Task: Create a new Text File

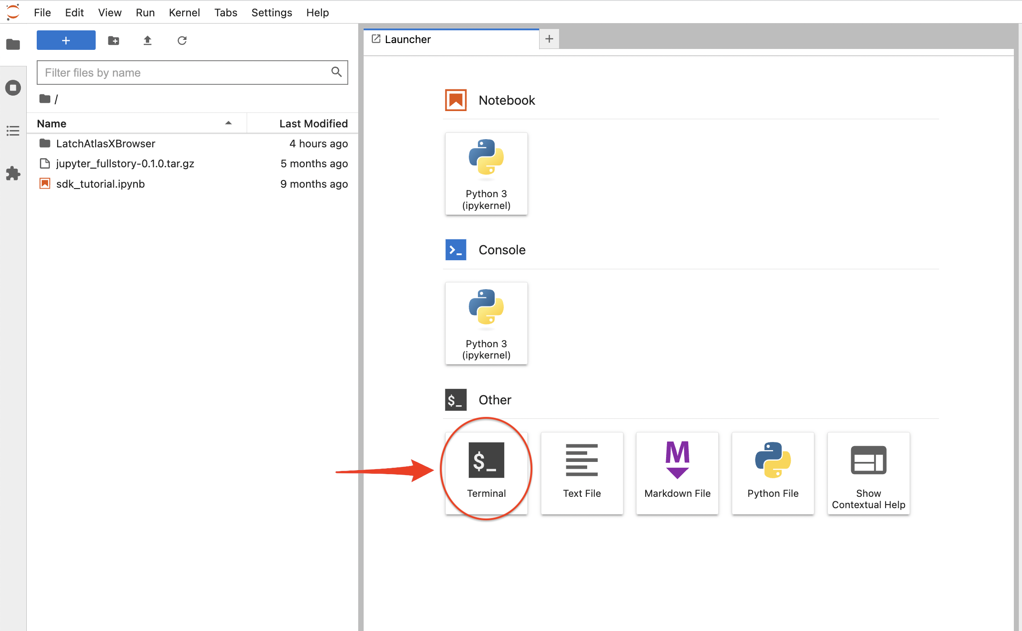Action: coord(582,473)
